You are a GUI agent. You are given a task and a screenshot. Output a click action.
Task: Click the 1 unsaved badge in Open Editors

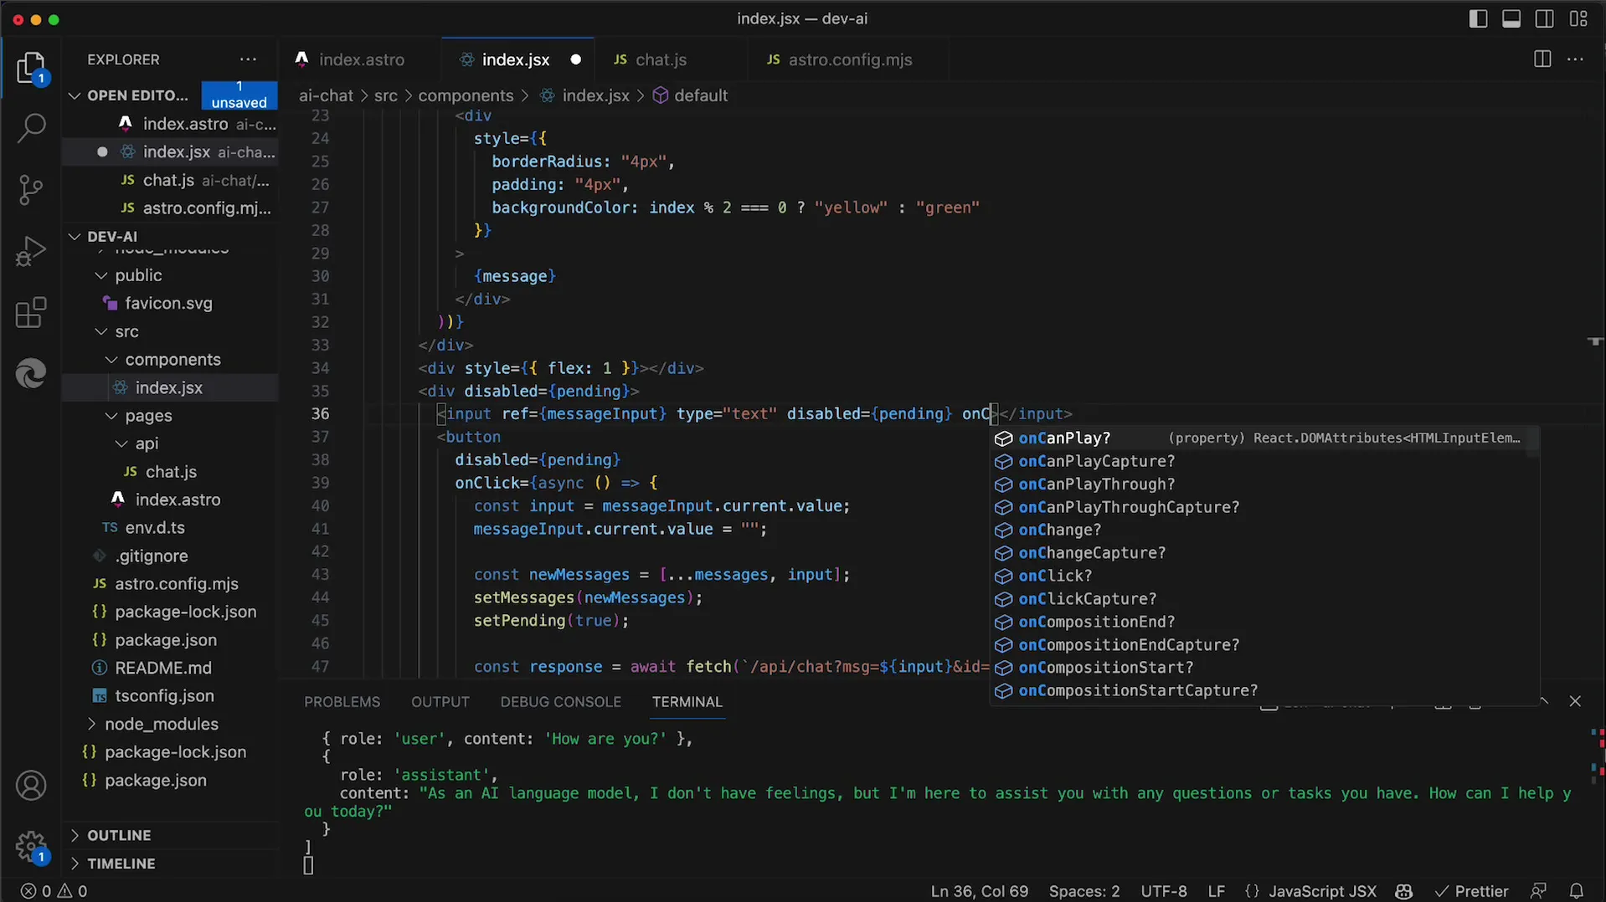[239, 95]
